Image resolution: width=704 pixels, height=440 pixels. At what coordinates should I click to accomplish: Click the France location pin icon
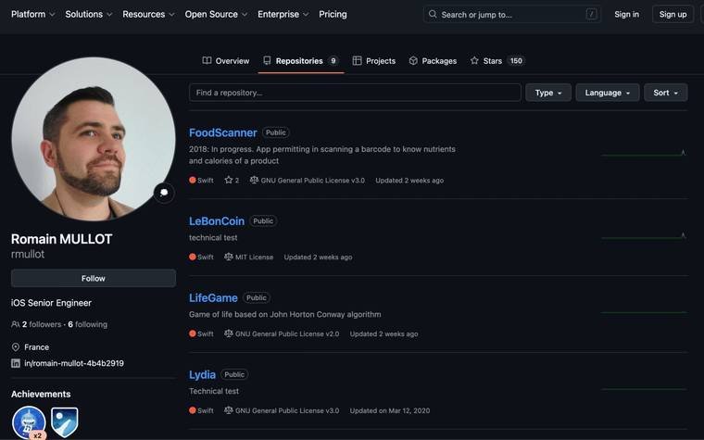pos(15,347)
